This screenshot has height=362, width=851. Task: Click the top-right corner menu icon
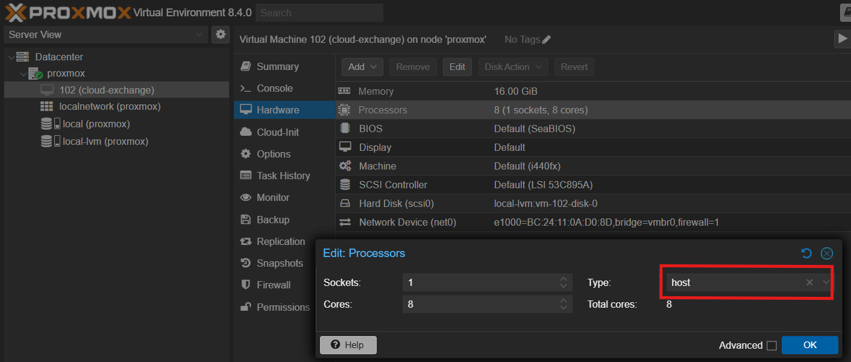point(845,12)
